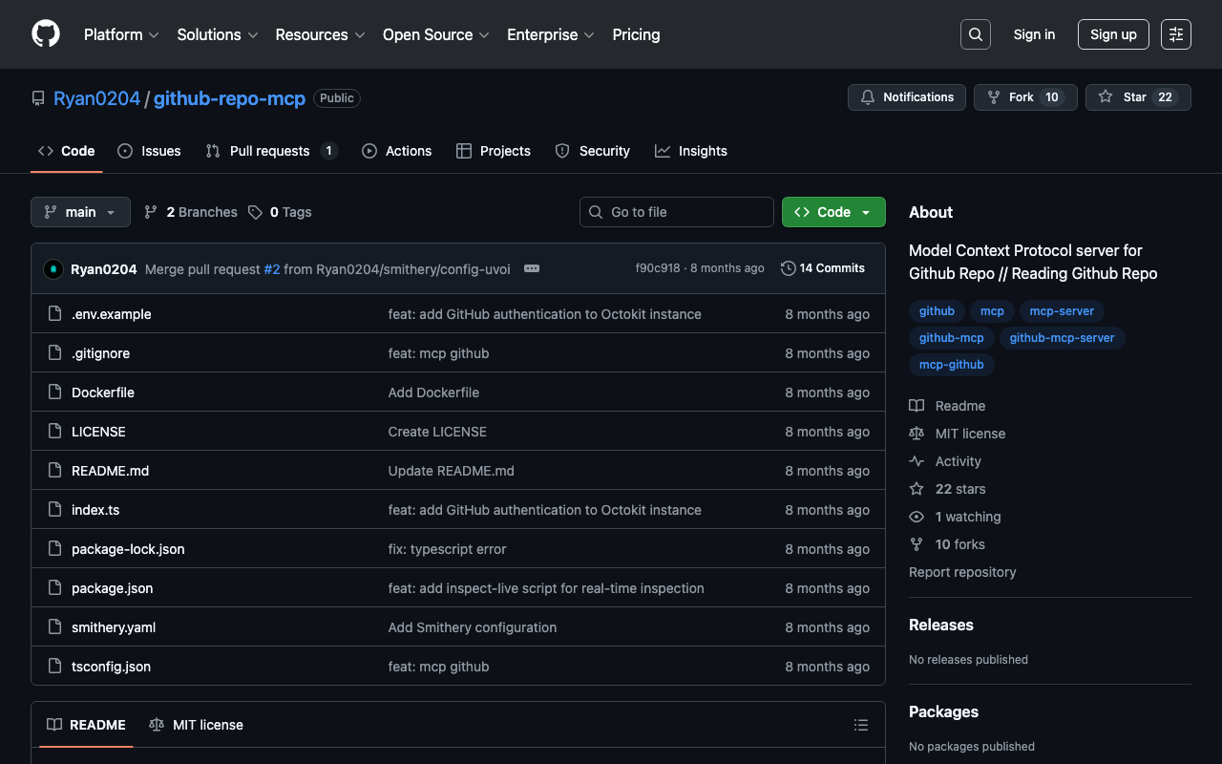
Task: Expand commit message ellipsis icon
Action: pos(532,269)
